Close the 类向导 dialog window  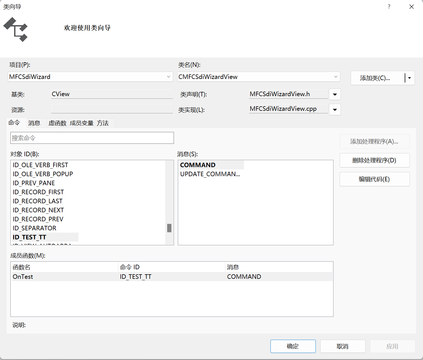pyautogui.click(x=411, y=7)
